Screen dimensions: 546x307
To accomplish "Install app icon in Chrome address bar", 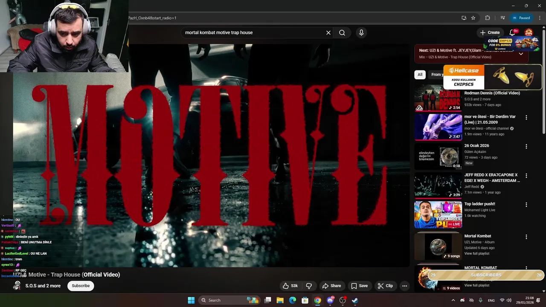I will (x=464, y=18).
